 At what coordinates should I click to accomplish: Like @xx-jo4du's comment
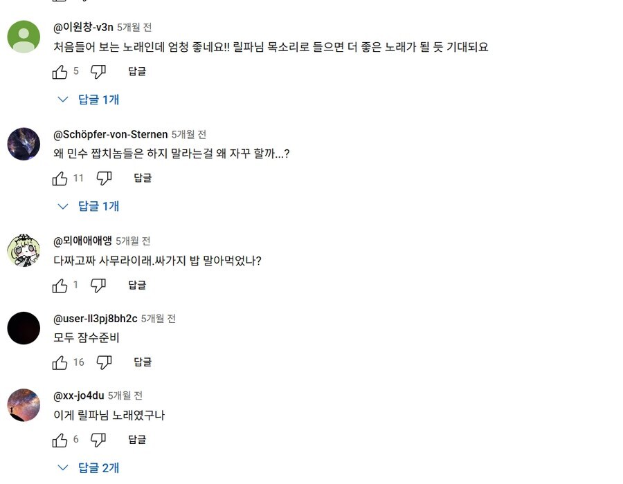60,439
